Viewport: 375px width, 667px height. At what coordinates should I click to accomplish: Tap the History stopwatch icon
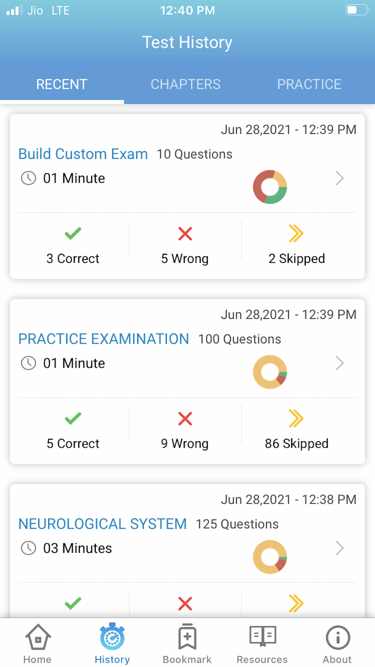pyautogui.click(x=112, y=637)
